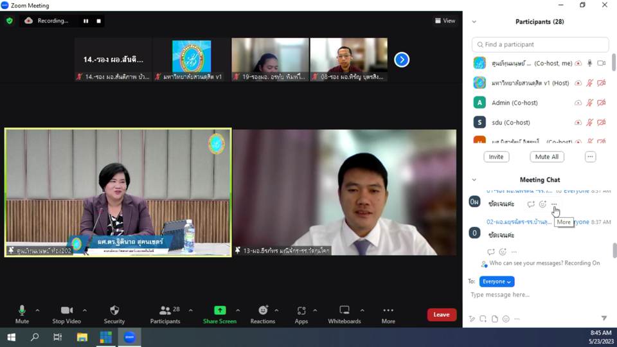This screenshot has height=347, width=617.
Task: Click chat screenshot capture icon
Action: click(483, 319)
